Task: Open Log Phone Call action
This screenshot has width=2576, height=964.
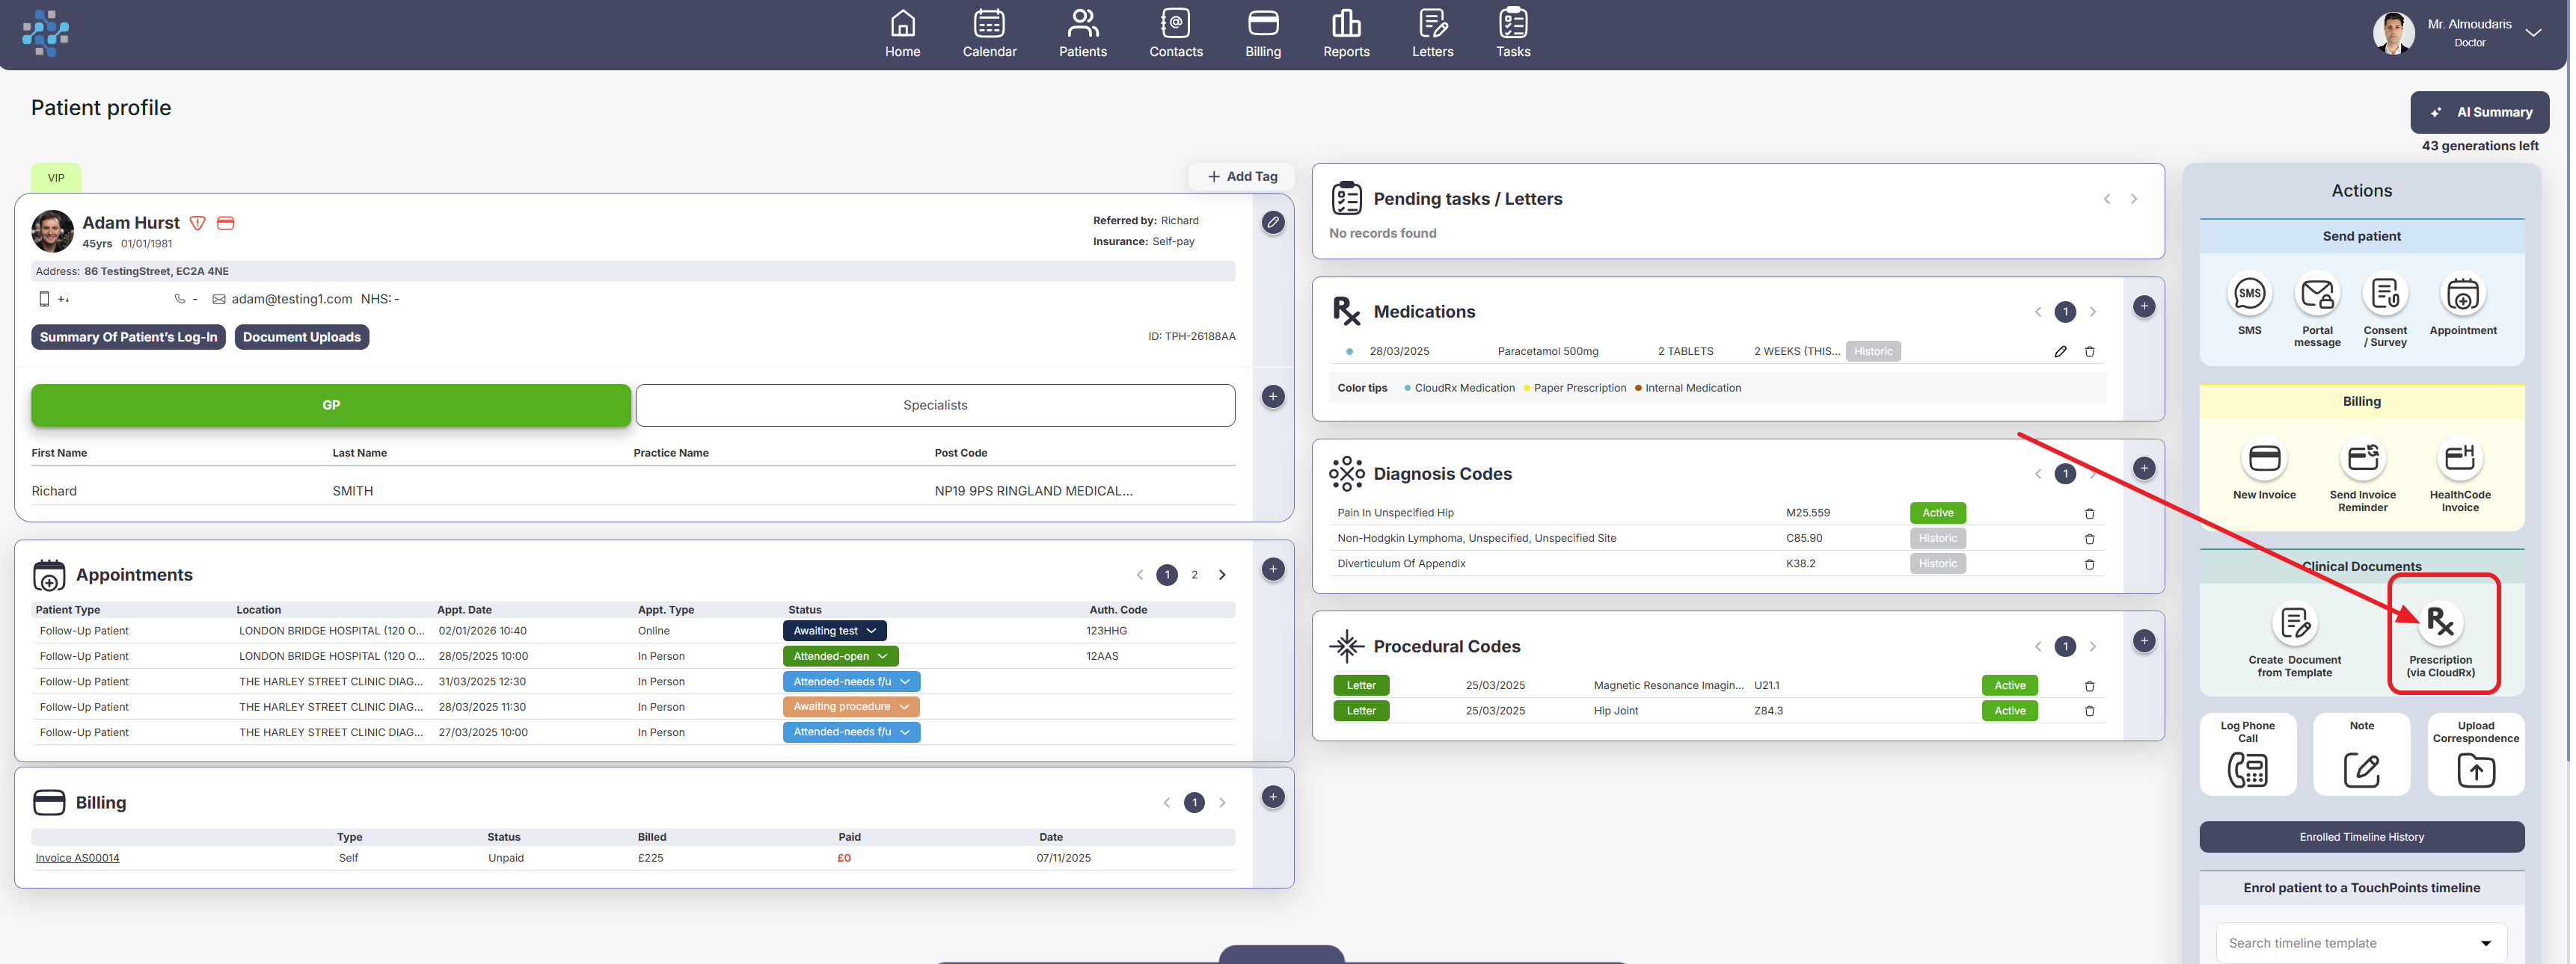Action: point(2247,769)
